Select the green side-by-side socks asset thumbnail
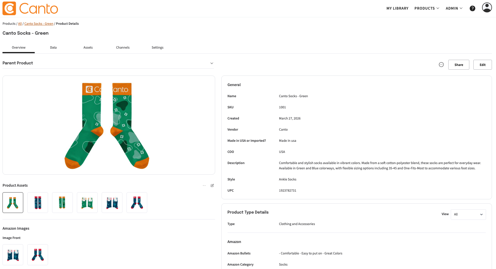Image resolution: width=496 pixels, height=269 pixels. click(87, 202)
